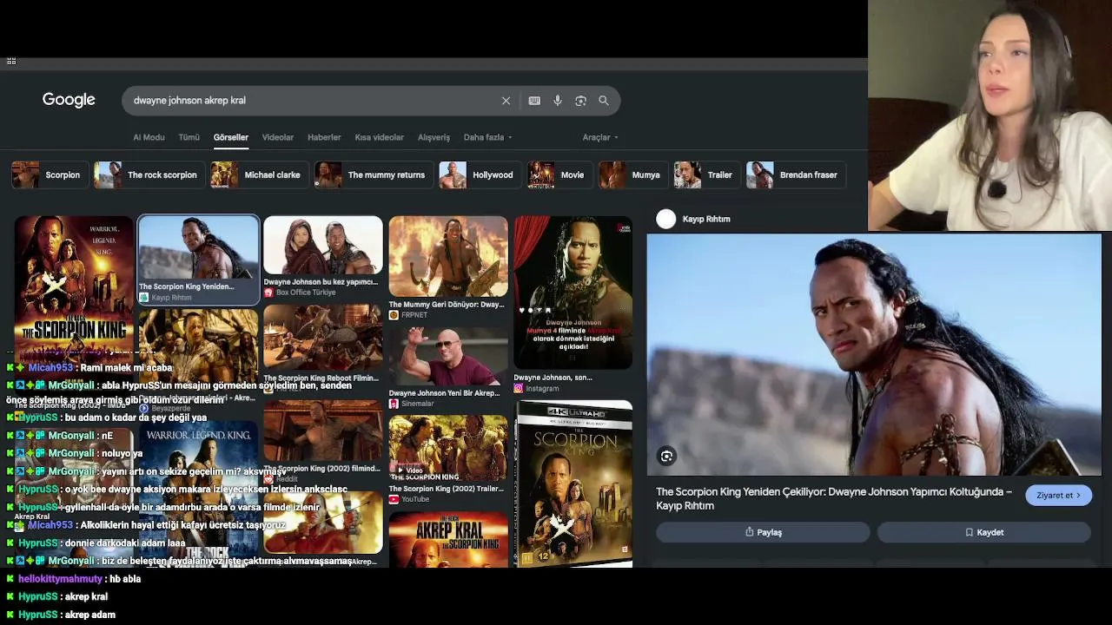Image resolution: width=1112 pixels, height=625 pixels.
Task: Open the Kısa videolar tab
Action: (380, 137)
